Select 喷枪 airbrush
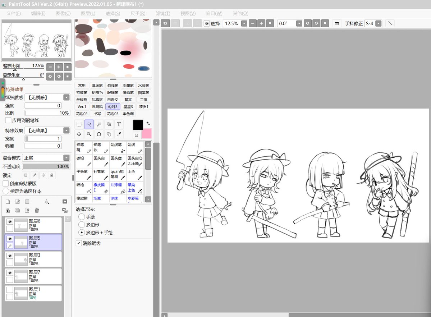Image resolution: width=431 pixels, height=317 pixels. pyautogui.click(x=84, y=188)
